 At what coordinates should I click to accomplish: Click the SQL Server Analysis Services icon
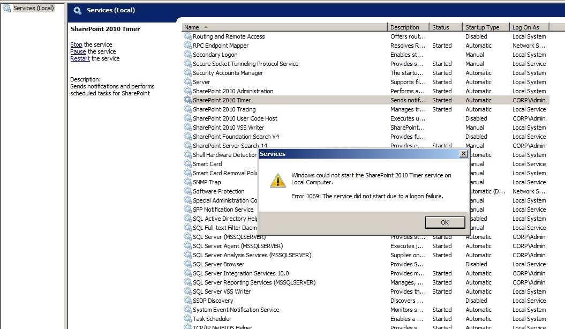point(187,255)
